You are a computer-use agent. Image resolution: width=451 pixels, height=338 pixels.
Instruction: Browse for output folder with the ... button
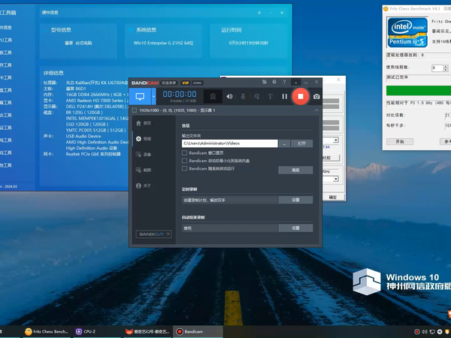point(284,143)
